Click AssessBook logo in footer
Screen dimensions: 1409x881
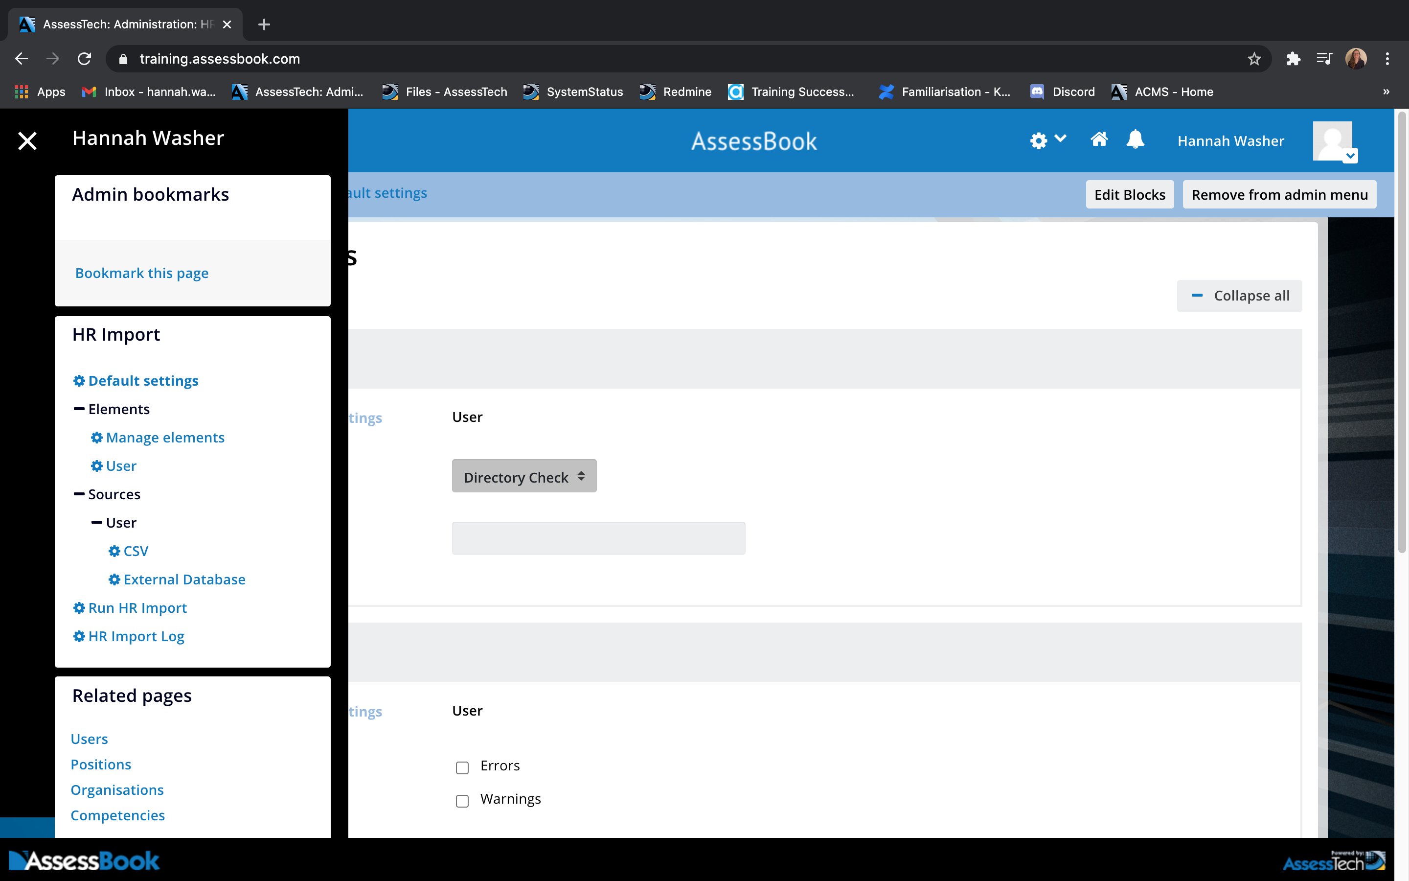[x=84, y=860]
